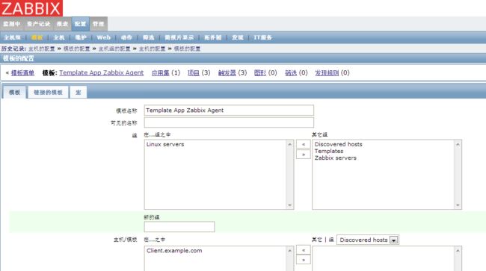
Task: Open the Discovered hosts group dropdown
Action: click(368, 240)
